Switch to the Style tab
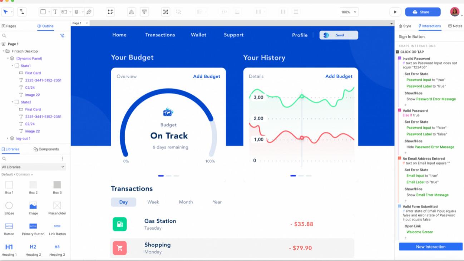 [405, 26]
